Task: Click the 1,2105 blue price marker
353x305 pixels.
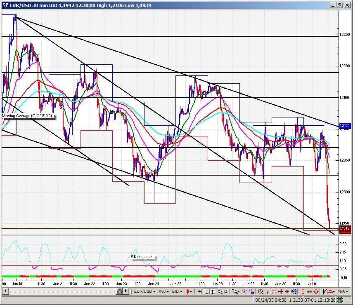Action: [344, 126]
